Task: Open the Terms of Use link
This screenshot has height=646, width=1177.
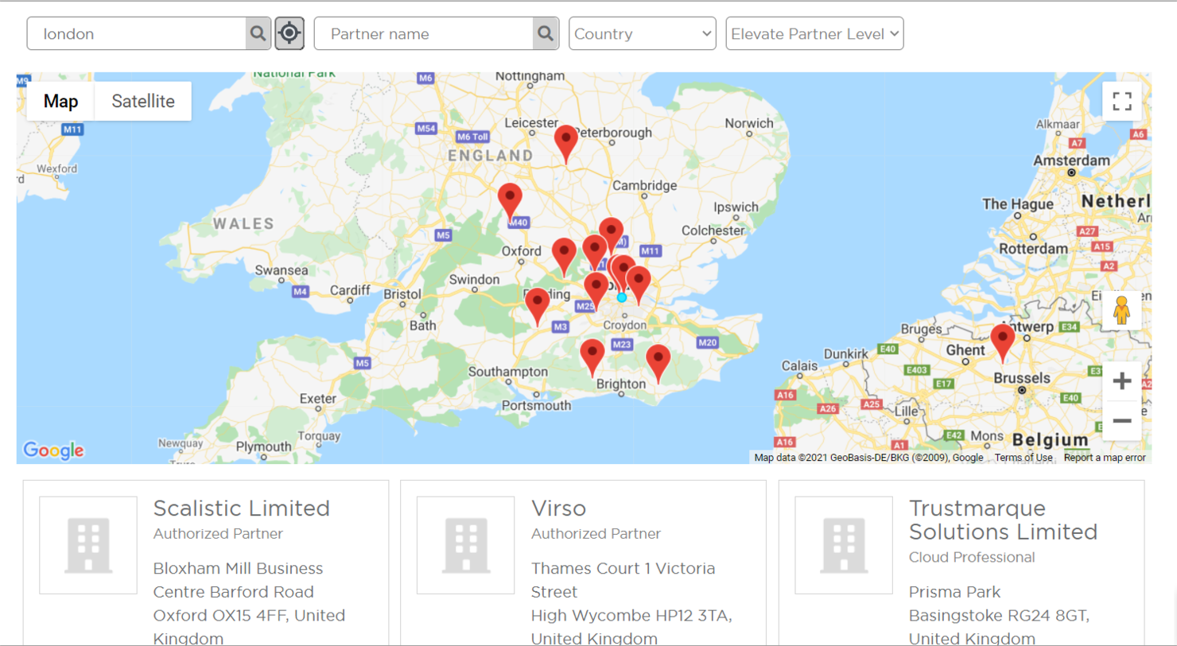Action: coord(1024,458)
